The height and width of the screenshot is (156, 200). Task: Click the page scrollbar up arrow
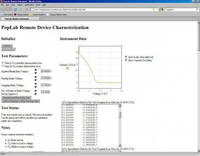click(199, 22)
